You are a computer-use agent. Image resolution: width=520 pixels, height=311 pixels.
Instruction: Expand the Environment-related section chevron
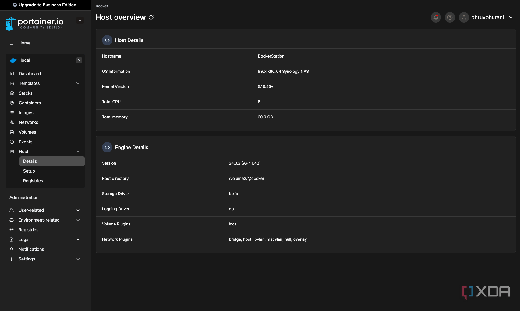[78, 220]
